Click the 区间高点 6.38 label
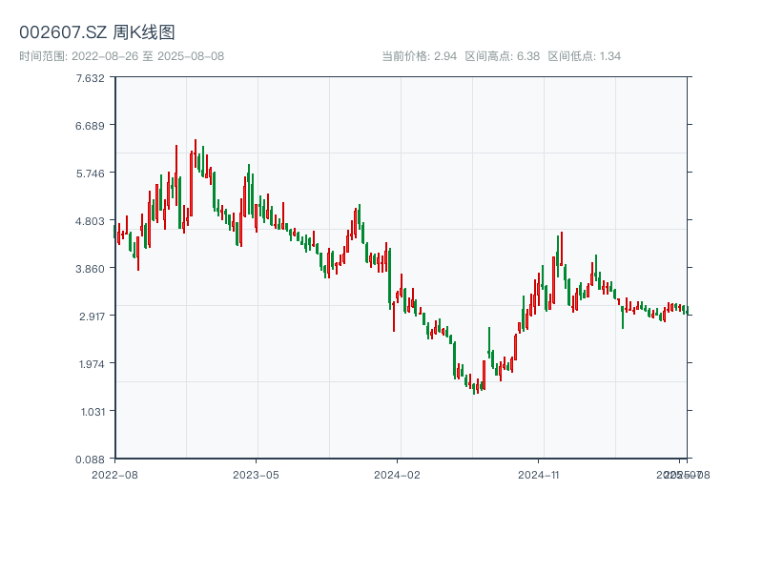 coord(503,56)
